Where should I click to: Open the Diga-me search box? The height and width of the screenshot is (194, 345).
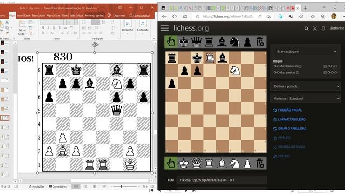pos(116,16)
